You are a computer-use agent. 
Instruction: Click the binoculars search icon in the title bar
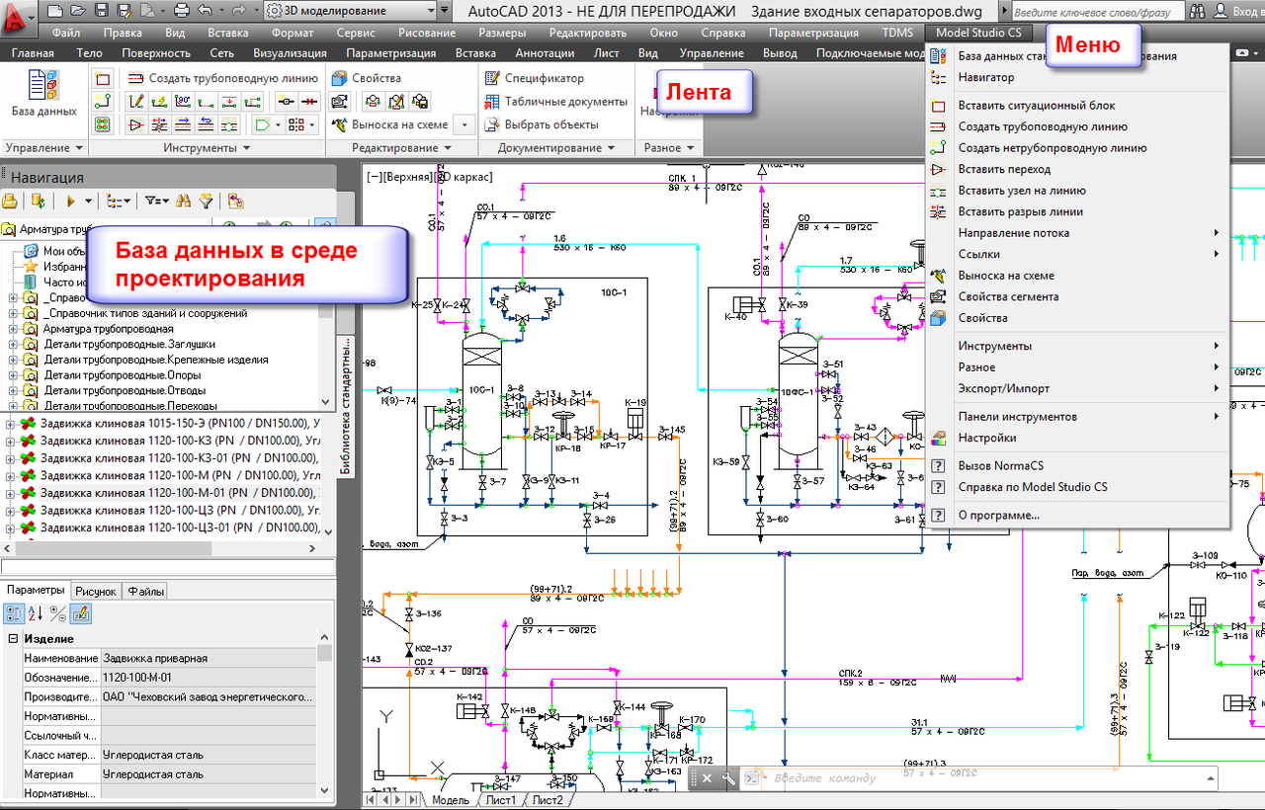[x=1198, y=11]
